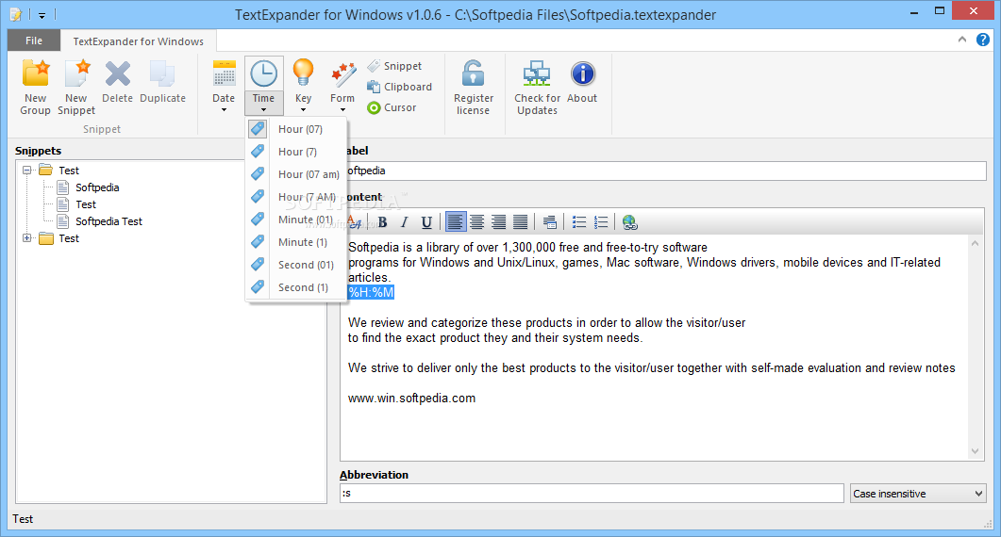This screenshot has height=537, width=1001.
Task: Collapse the ribbon with chevron
Action: click(x=962, y=40)
